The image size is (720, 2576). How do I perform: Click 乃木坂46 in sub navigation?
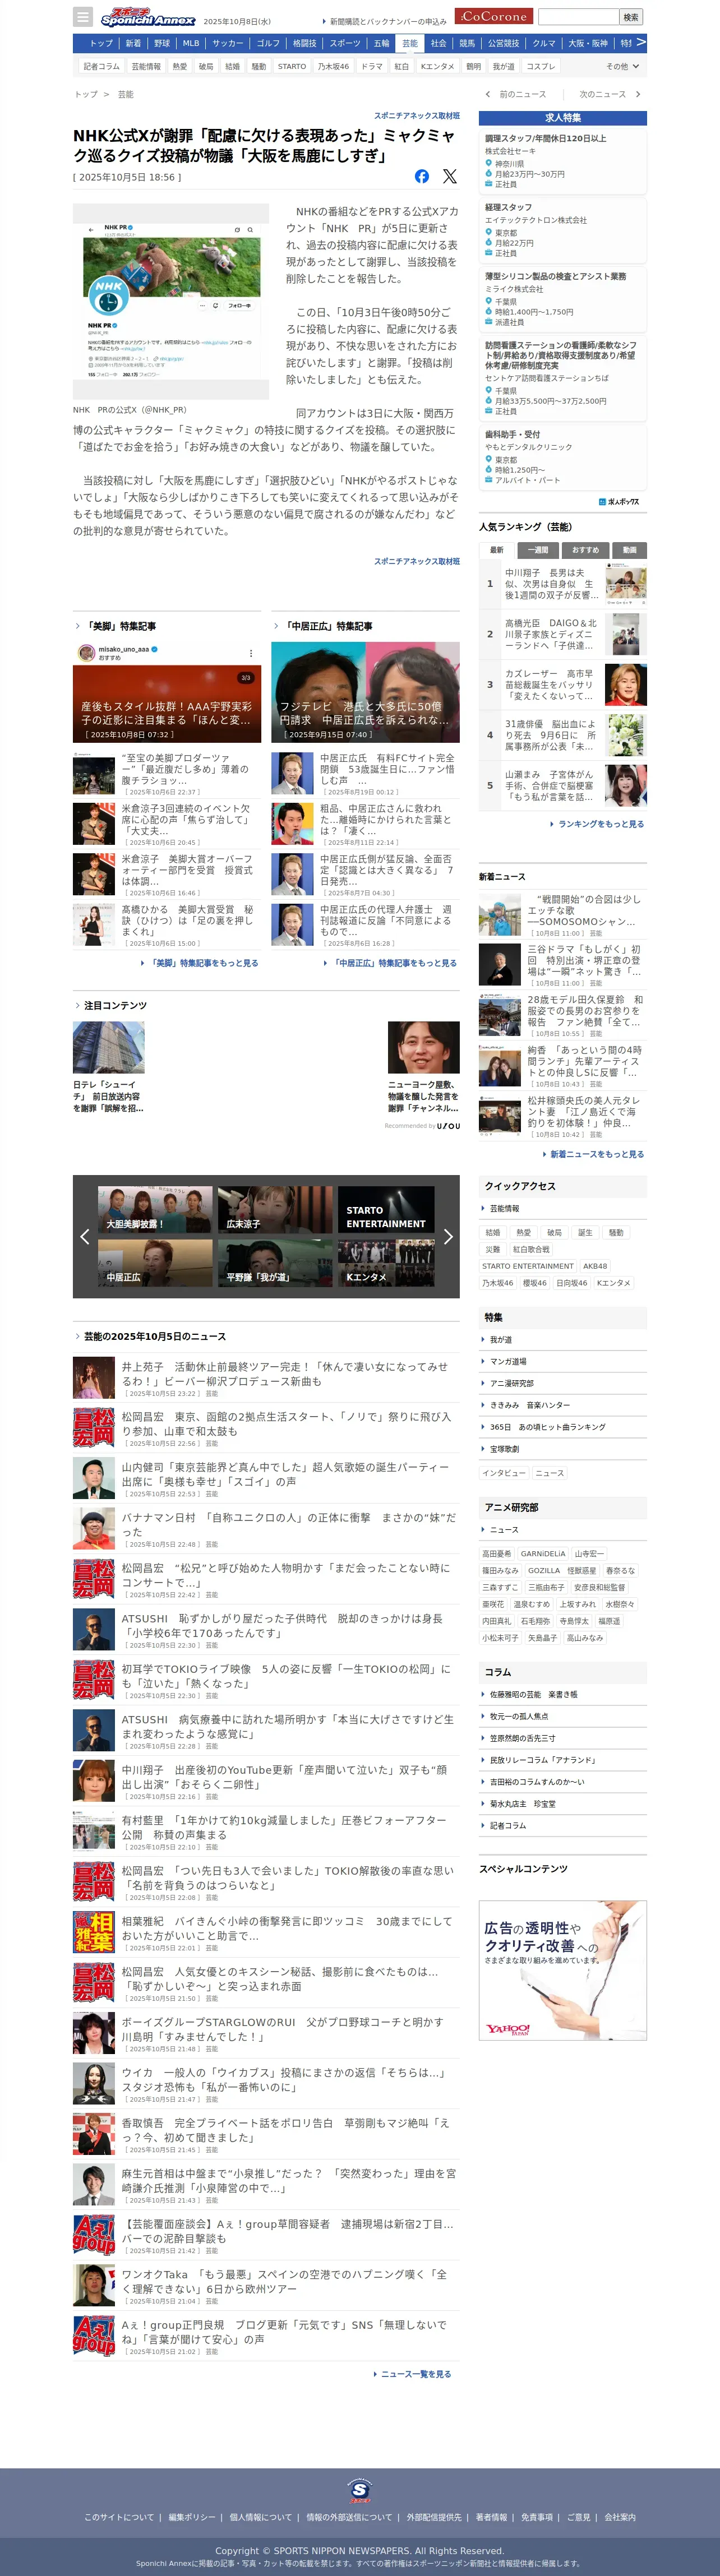click(x=333, y=66)
